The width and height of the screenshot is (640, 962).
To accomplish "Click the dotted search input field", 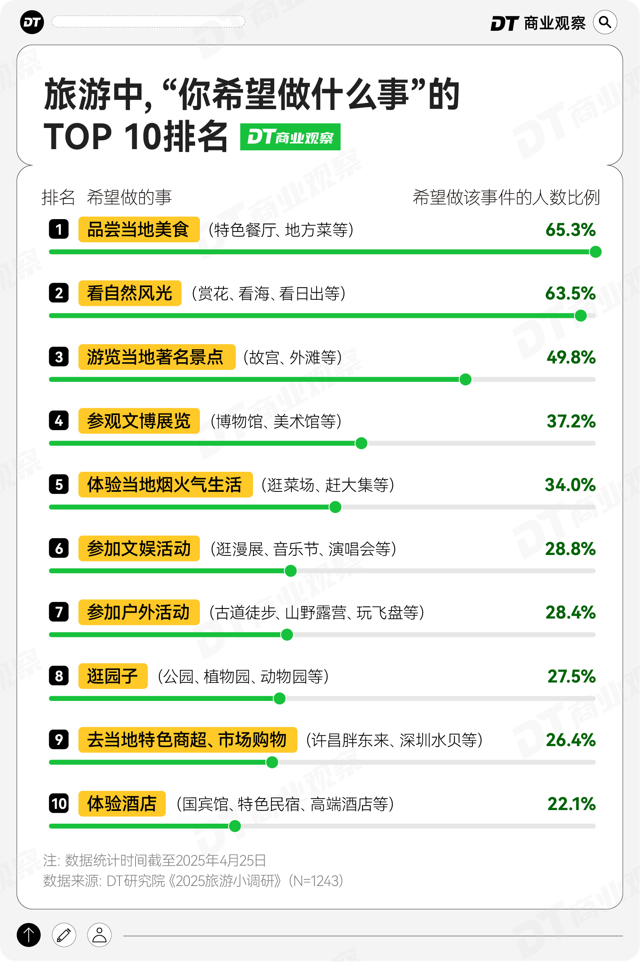I will click(x=148, y=22).
